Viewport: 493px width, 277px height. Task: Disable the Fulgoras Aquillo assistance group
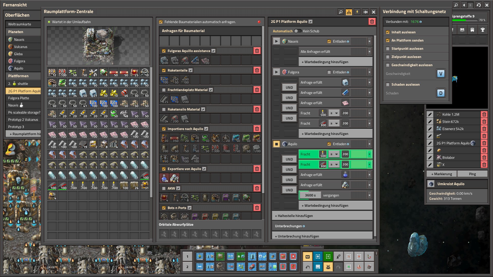[x=164, y=51]
